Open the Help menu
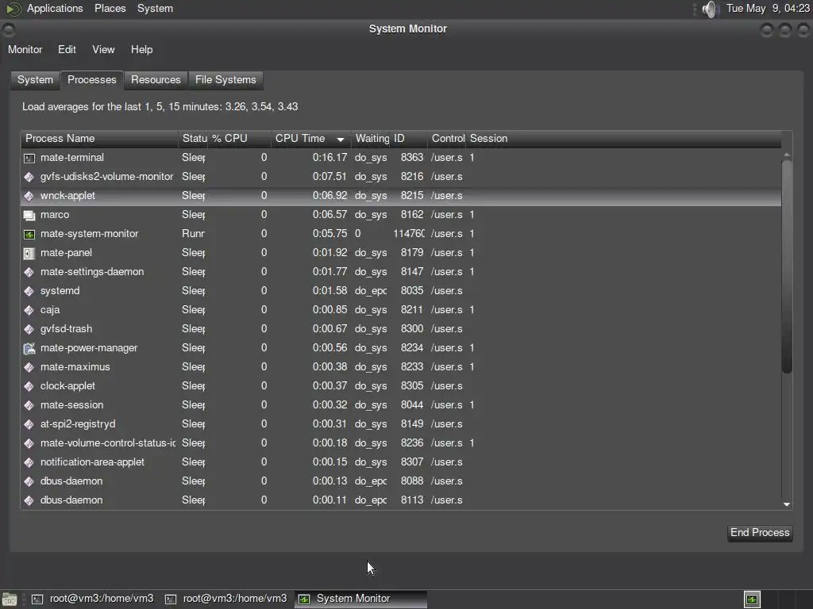 tap(141, 50)
